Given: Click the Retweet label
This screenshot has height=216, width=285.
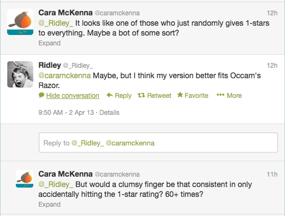Looking at the screenshot, I should [x=159, y=96].
